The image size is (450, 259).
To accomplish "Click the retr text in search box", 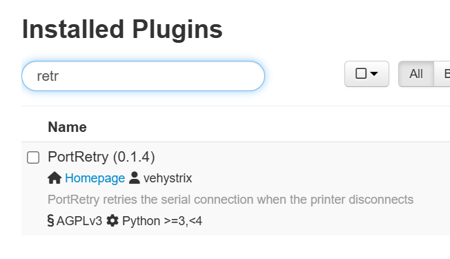I will point(48,76).
